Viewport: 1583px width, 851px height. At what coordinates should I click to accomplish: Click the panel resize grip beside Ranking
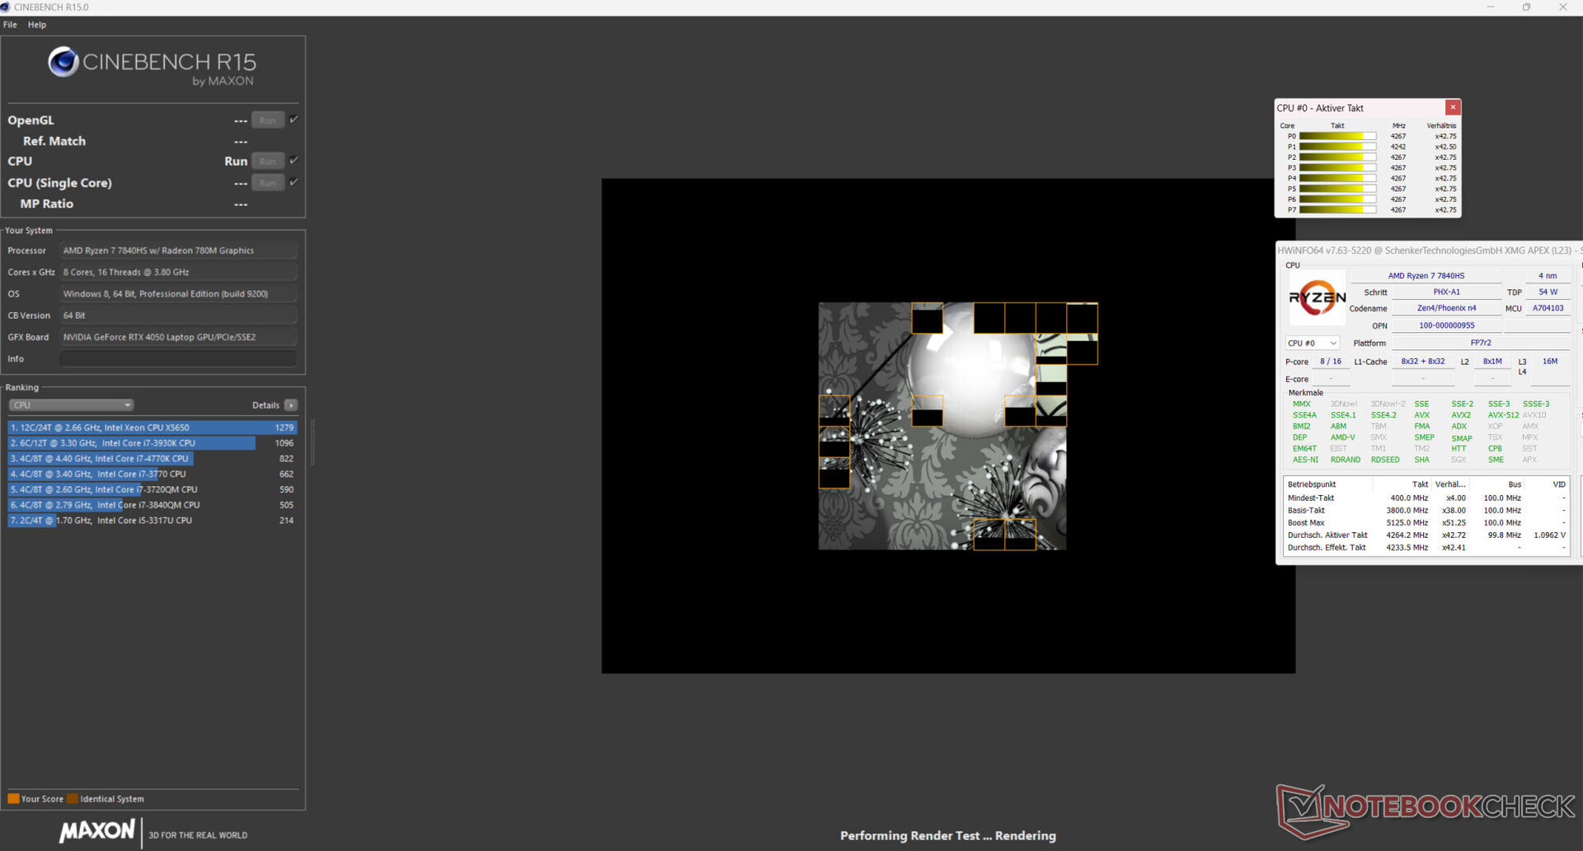pyautogui.click(x=312, y=442)
